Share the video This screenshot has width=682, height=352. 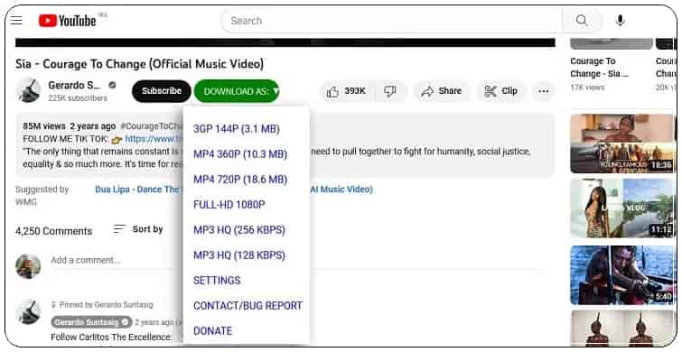pos(443,91)
